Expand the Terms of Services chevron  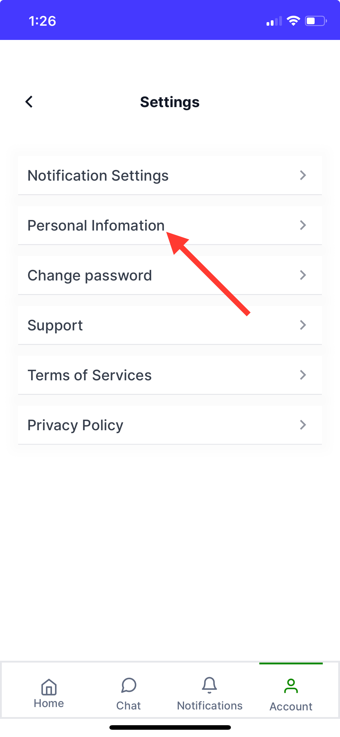coord(303,375)
